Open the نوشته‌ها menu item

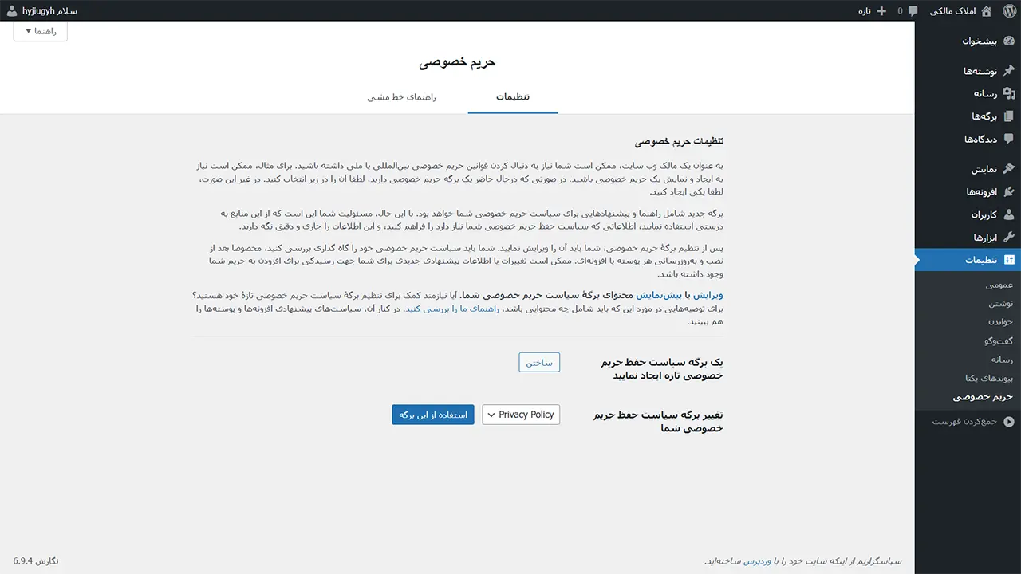coord(968,71)
